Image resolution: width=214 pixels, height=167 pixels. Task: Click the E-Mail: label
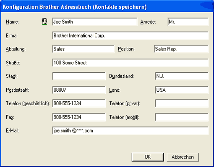click(x=13, y=131)
